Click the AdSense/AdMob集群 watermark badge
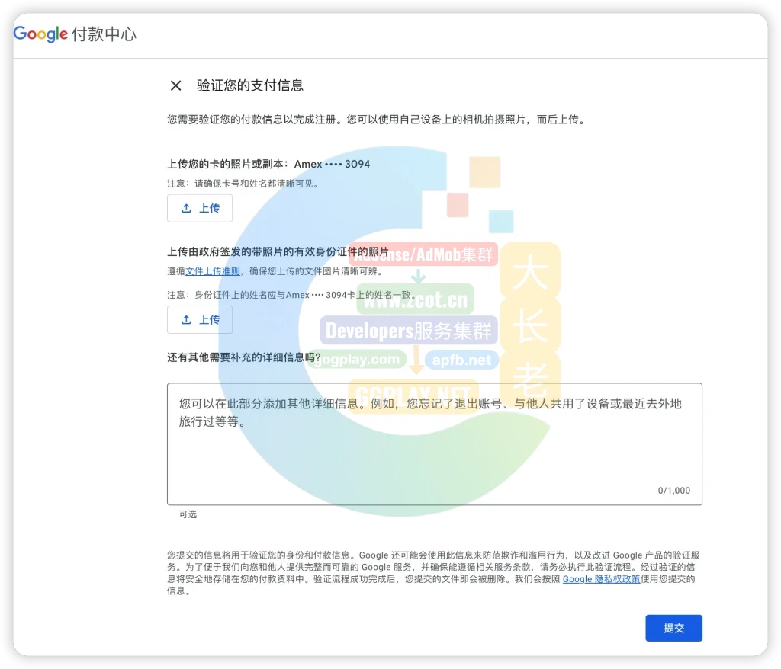 coord(424,255)
